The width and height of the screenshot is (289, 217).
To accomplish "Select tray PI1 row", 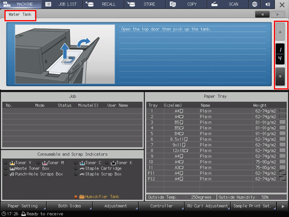I will click(216, 173).
